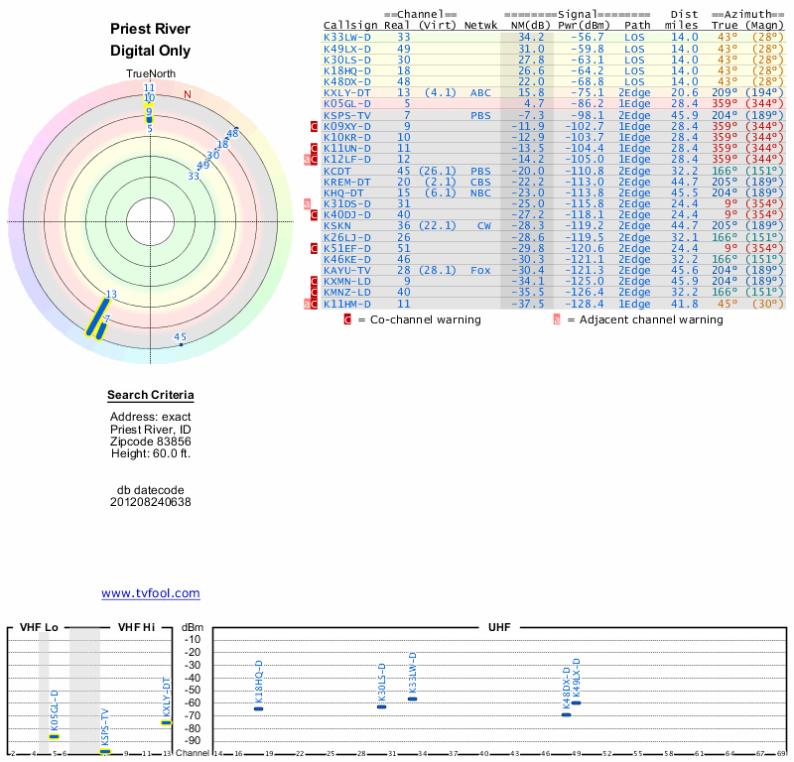794x762 pixels.
Task: Click co-channel warning icon beside KMNZ-LD
Action: coord(315,293)
